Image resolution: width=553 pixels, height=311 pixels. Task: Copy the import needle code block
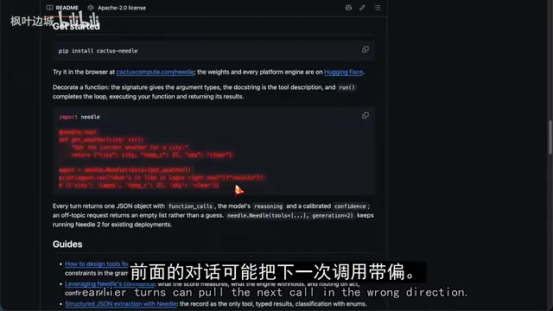pyautogui.click(x=365, y=116)
